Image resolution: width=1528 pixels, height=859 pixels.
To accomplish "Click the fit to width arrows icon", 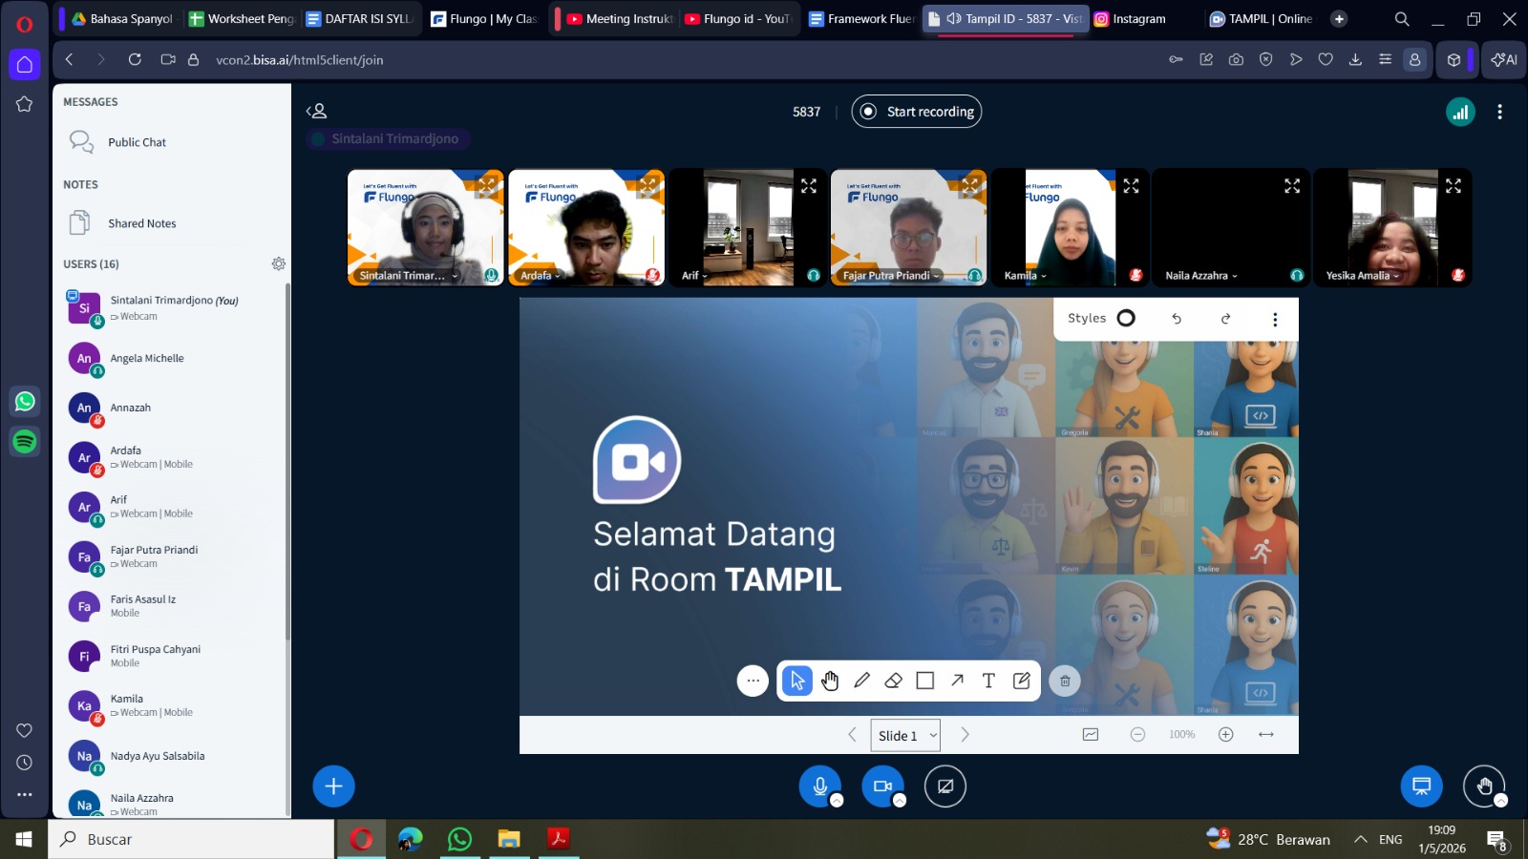I will coord(1266,734).
